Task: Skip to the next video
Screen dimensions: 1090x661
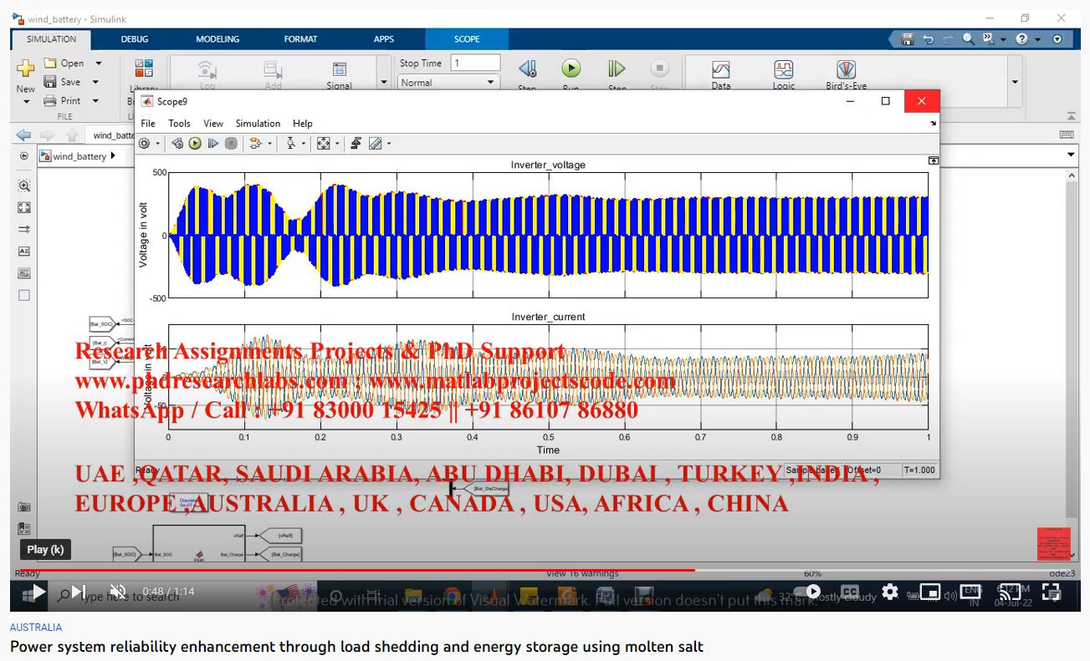Action: [79, 592]
